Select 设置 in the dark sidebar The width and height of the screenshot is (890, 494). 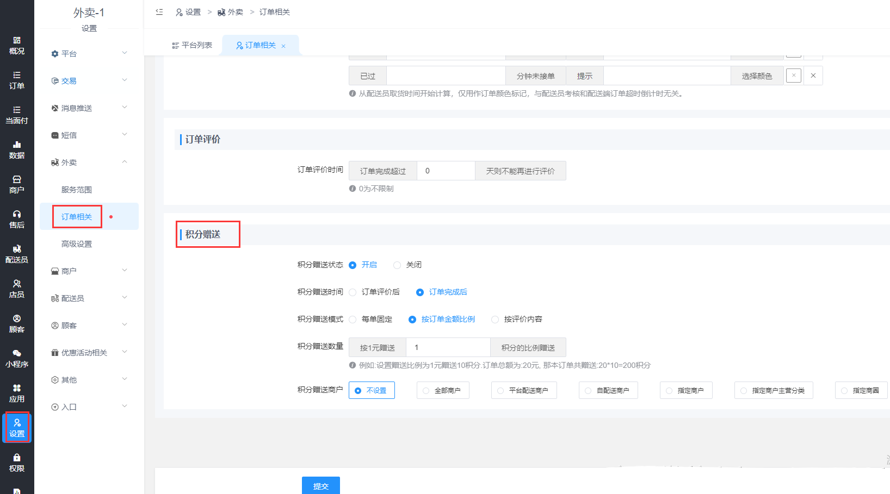17,428
